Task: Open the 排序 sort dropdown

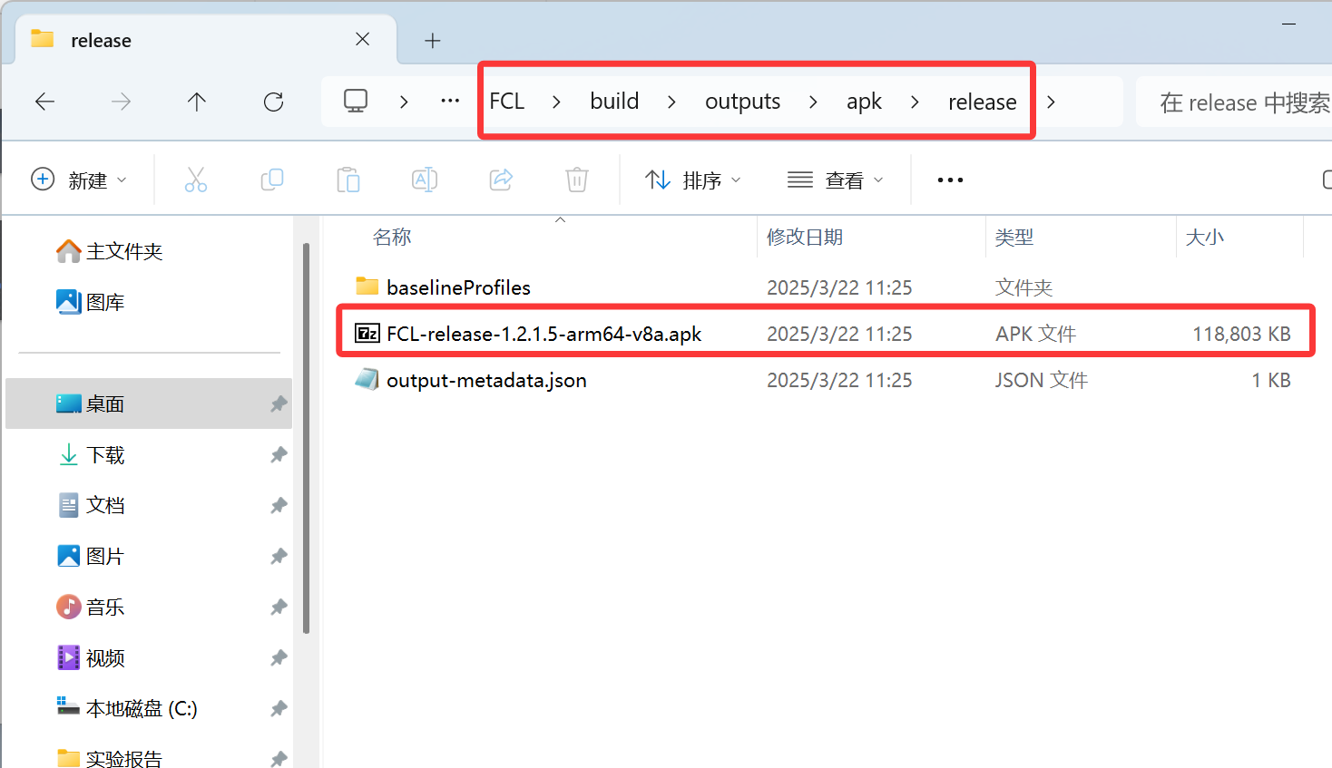Action: [x=693, y=180]
